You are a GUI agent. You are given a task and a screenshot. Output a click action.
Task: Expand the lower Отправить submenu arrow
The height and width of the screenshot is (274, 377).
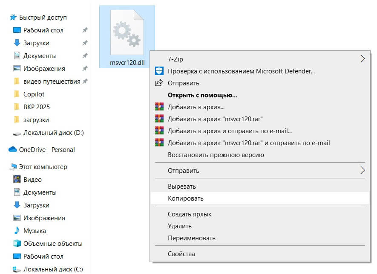point(363,171)
